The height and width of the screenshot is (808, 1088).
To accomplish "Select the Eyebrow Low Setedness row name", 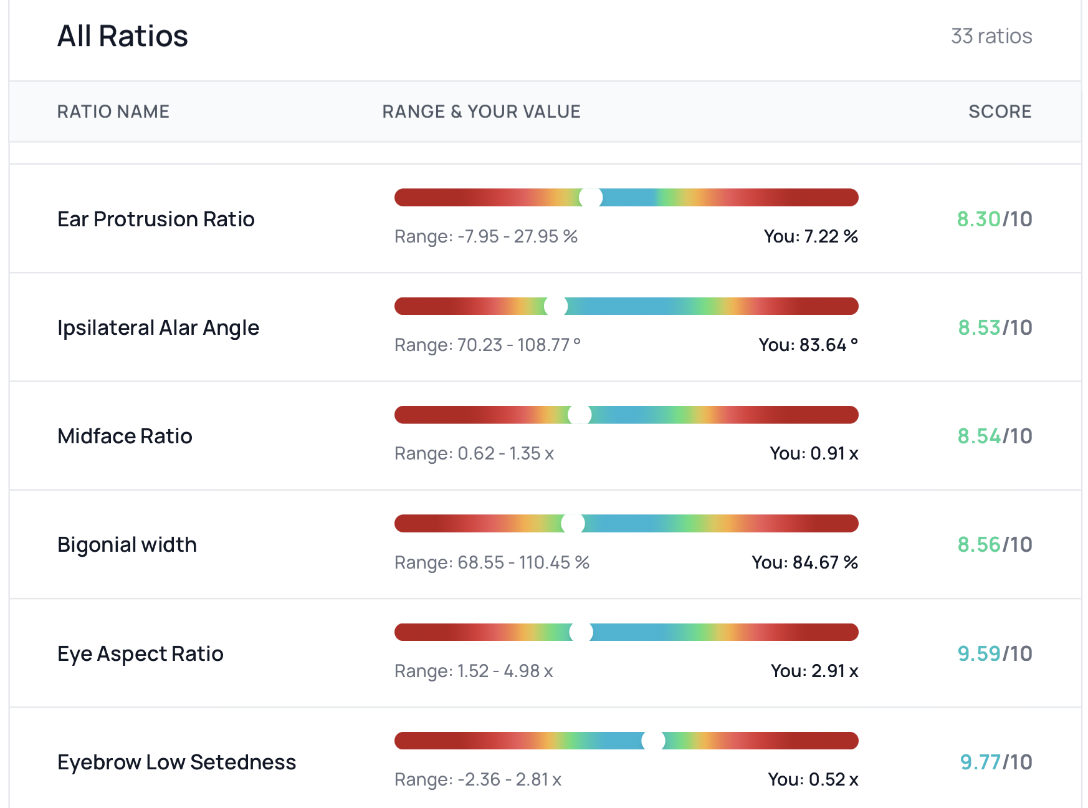I will [176, 762].
